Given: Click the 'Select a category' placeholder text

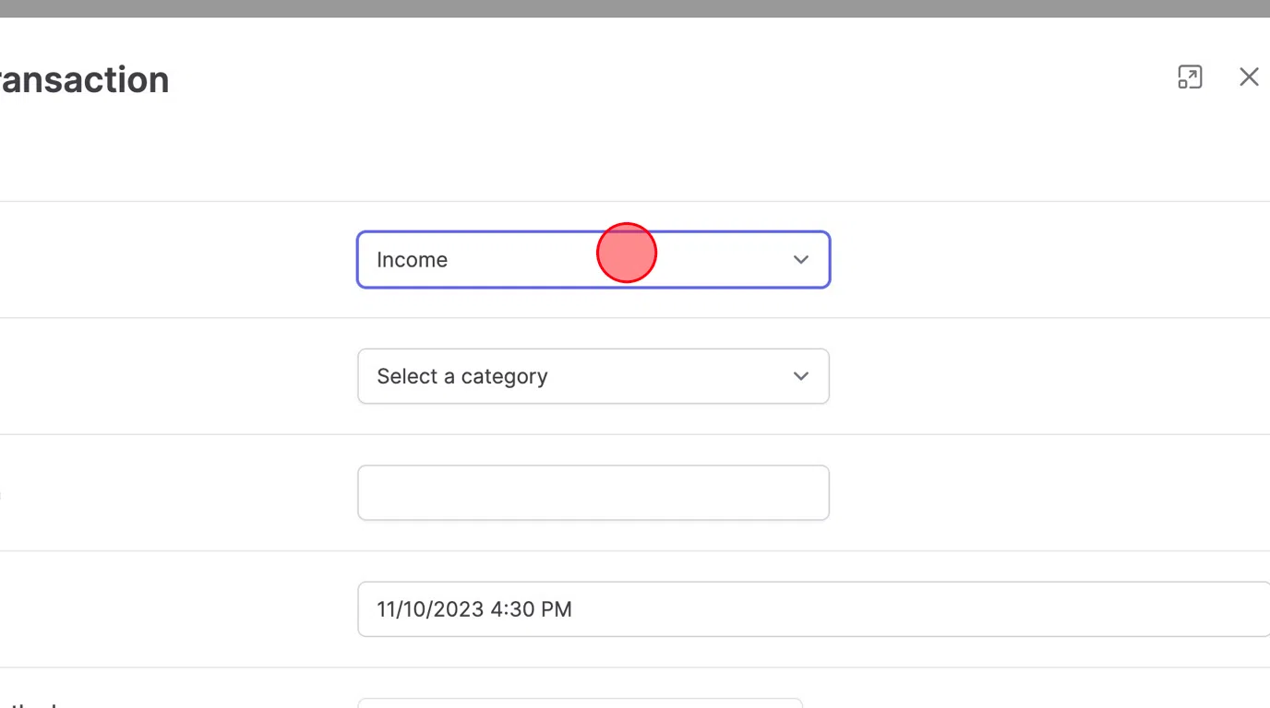Looking at the screenshot, I should (462, 376).
